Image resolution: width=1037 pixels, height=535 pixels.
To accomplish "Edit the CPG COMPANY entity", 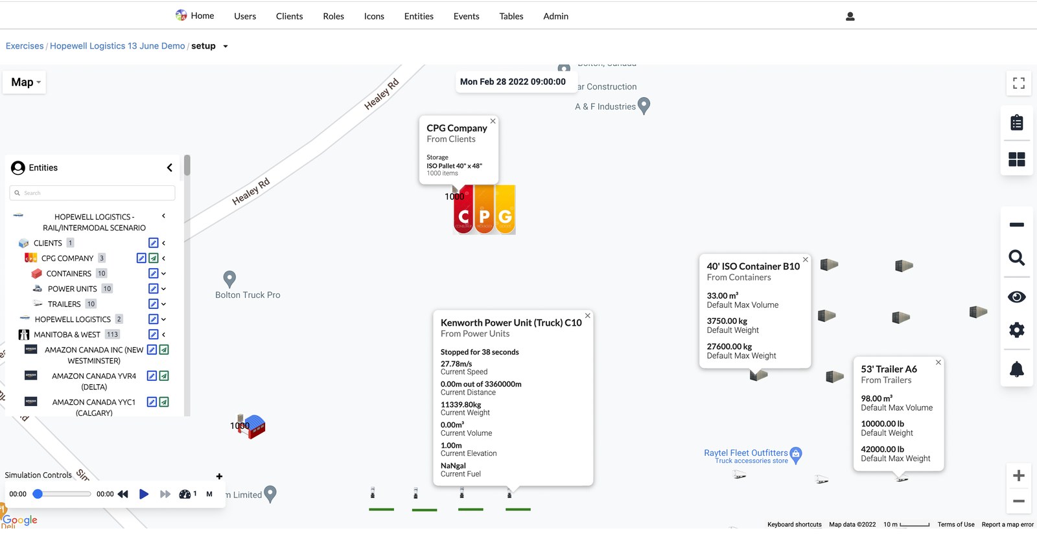I will [141, 258].
